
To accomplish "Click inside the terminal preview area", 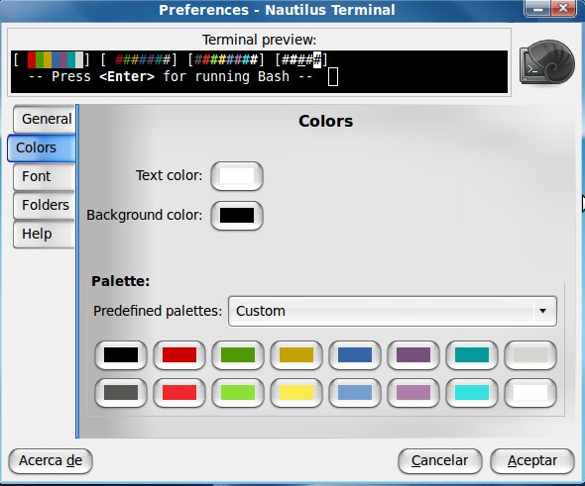I will 260,72.
